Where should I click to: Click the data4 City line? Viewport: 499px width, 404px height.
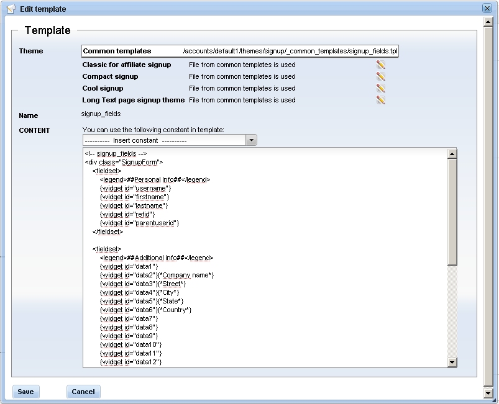click(x=139, y=292)
